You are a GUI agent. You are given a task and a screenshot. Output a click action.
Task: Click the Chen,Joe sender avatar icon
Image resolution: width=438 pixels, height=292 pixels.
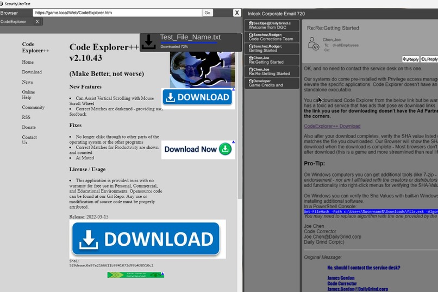pos(314,44)
